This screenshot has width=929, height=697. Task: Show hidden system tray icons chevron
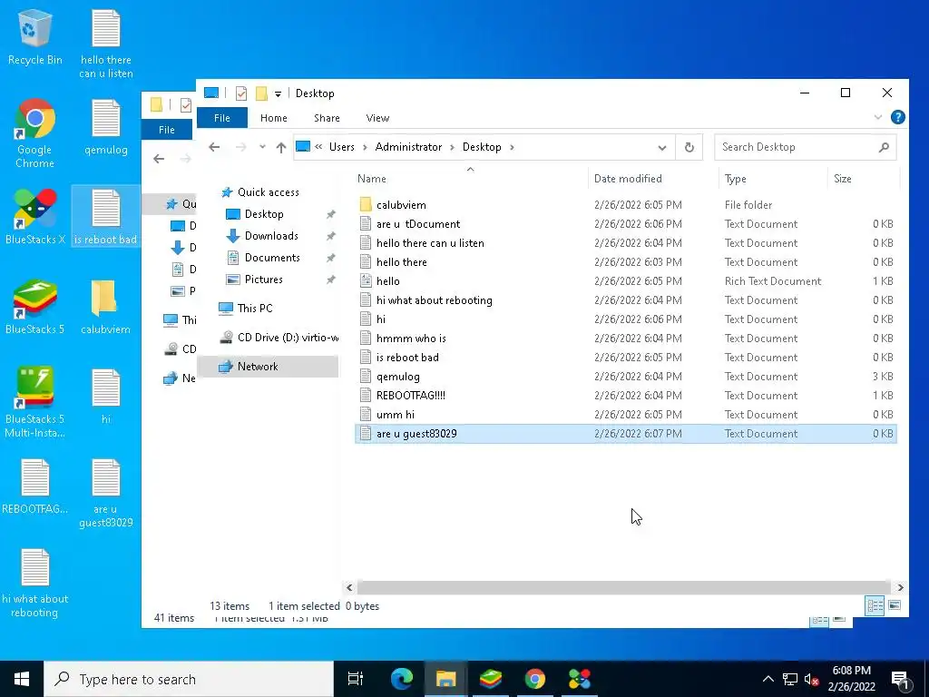click(768, 679)
